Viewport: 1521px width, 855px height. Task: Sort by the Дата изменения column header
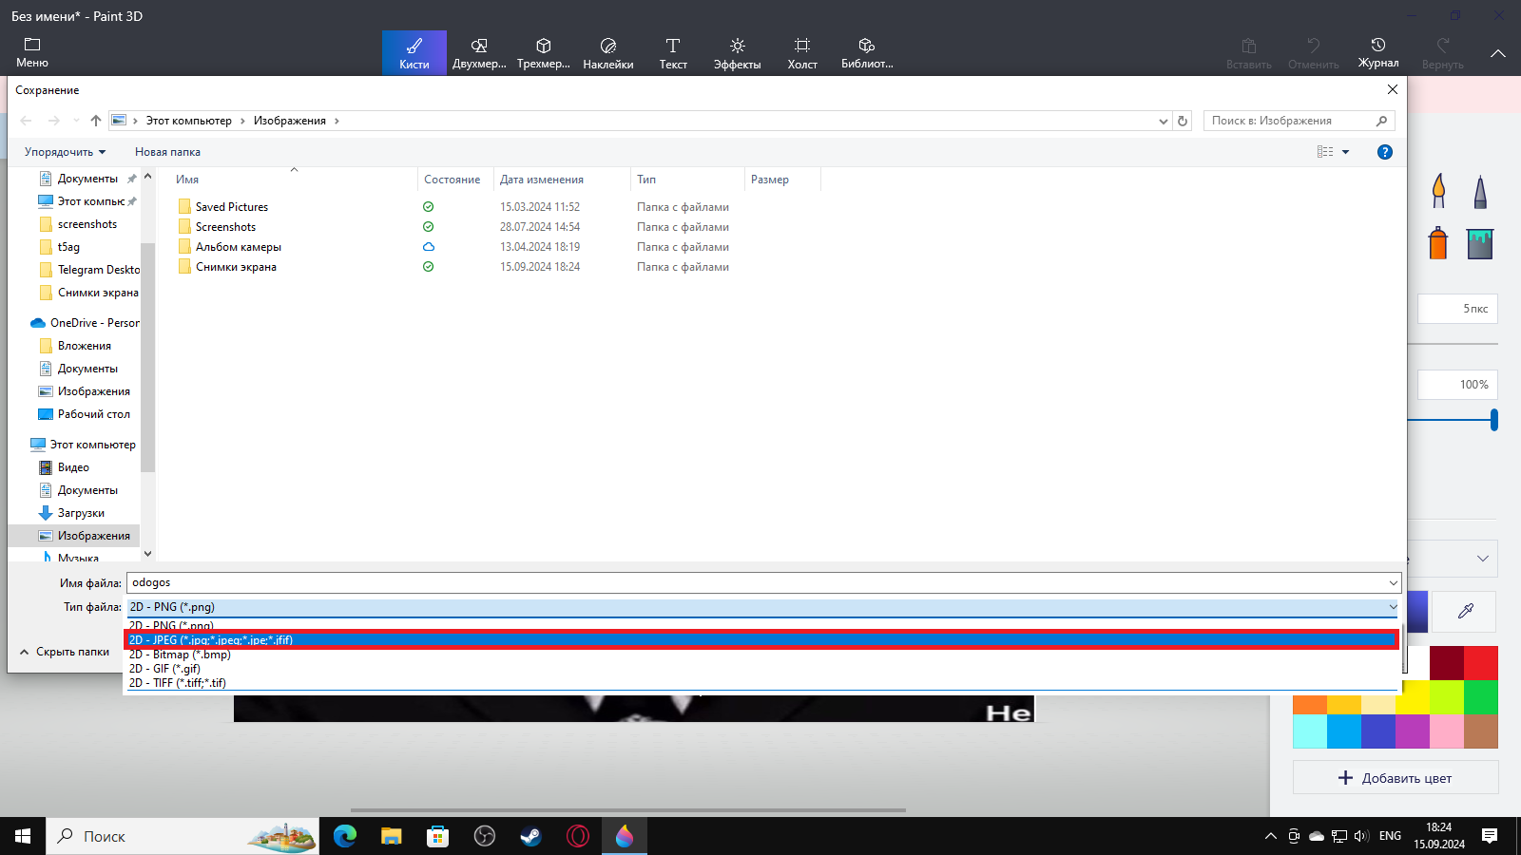pos(561,180)
